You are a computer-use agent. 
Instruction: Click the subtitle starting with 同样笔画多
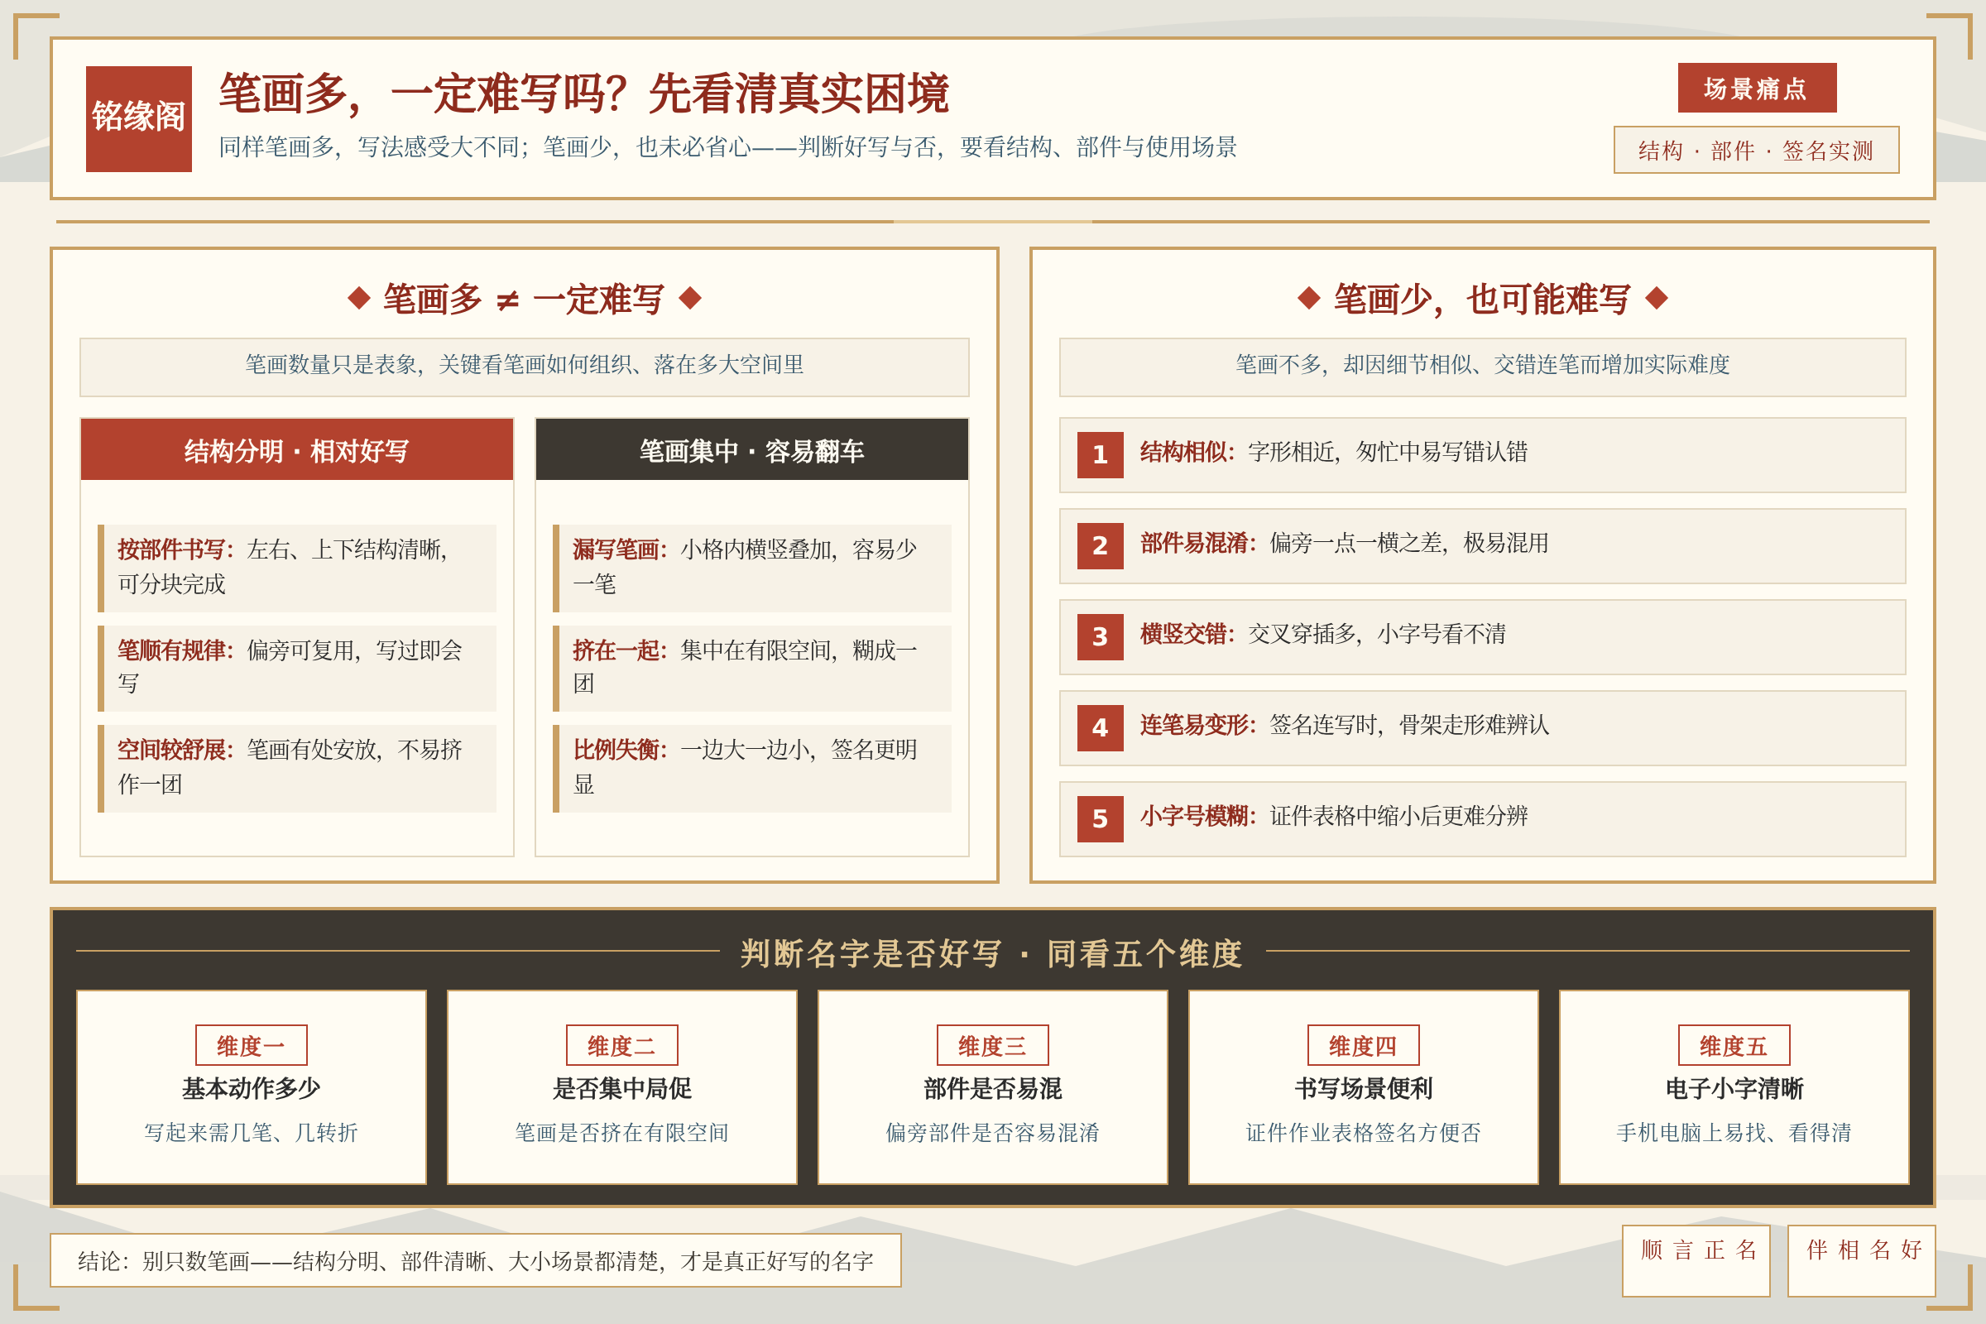728,147
